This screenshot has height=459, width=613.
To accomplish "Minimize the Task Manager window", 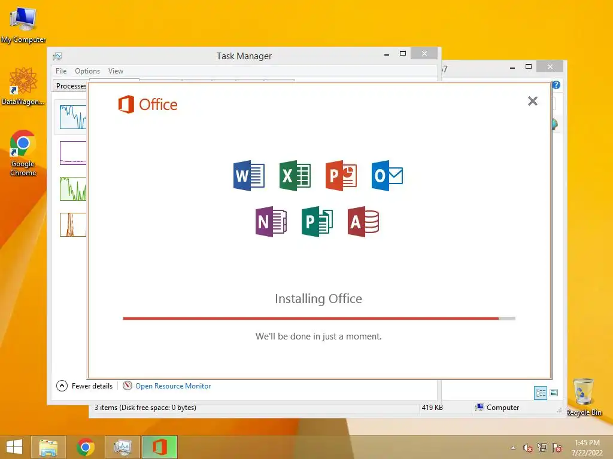I will tap(387, 54).
